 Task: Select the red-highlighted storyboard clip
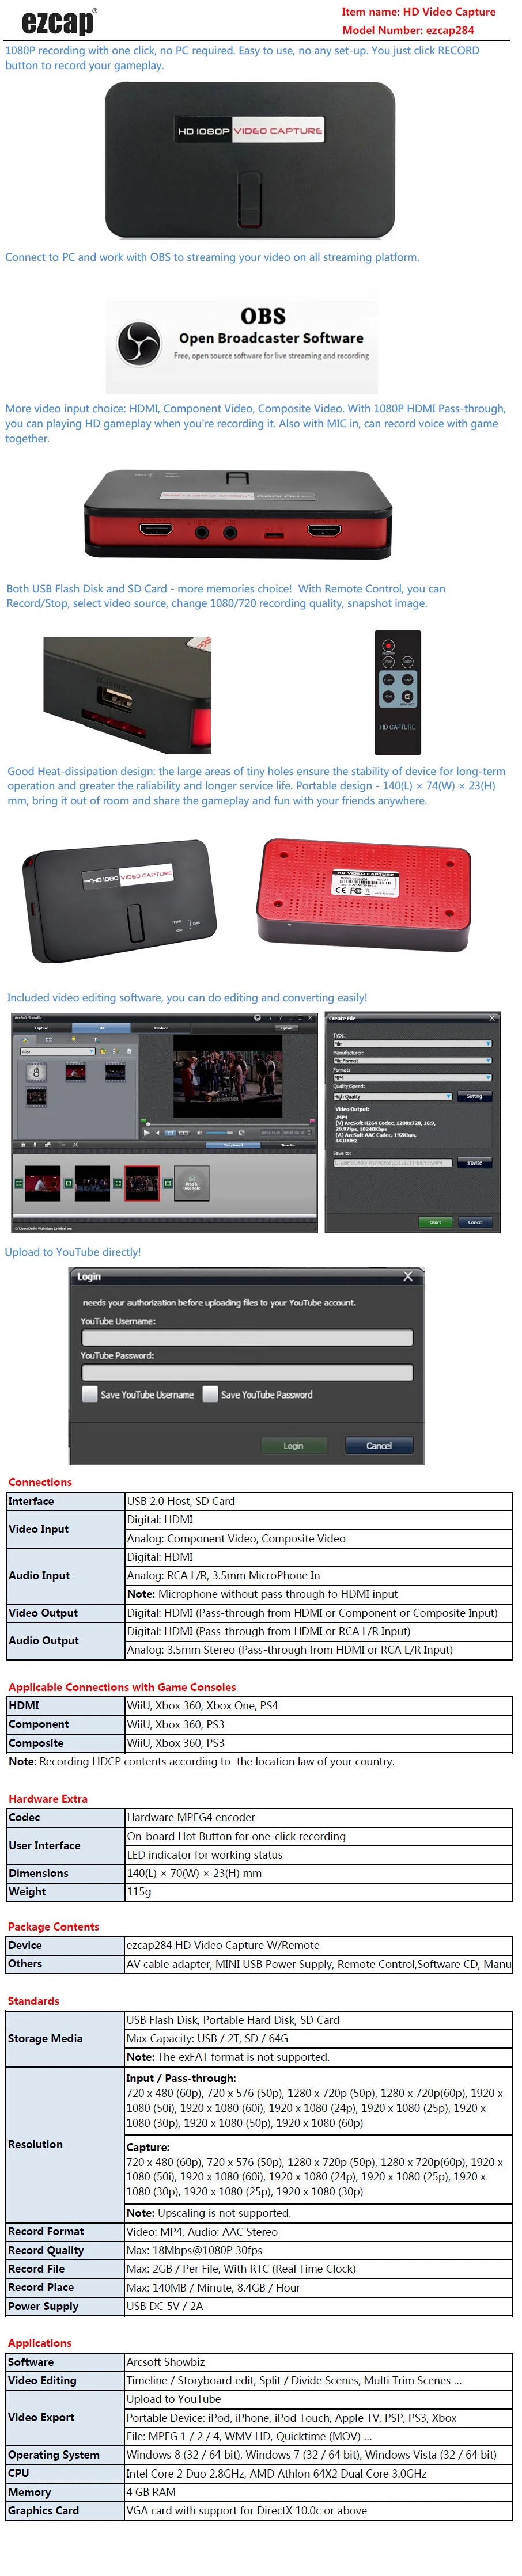[x=142, y=1184]
